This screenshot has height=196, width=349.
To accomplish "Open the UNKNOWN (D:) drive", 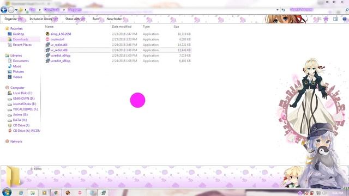I will [23, 99].
